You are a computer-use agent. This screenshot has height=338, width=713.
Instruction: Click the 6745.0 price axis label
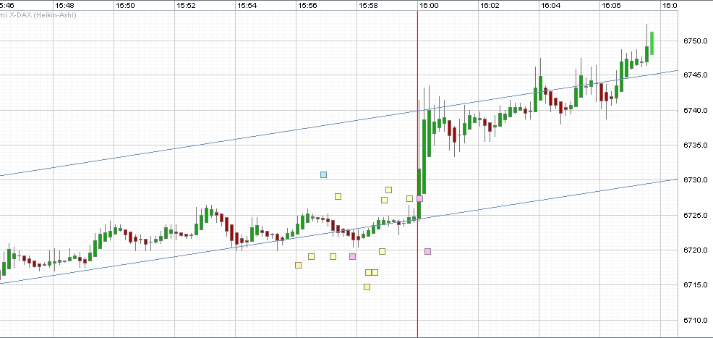pyautogui.click(x=695, y=75)
